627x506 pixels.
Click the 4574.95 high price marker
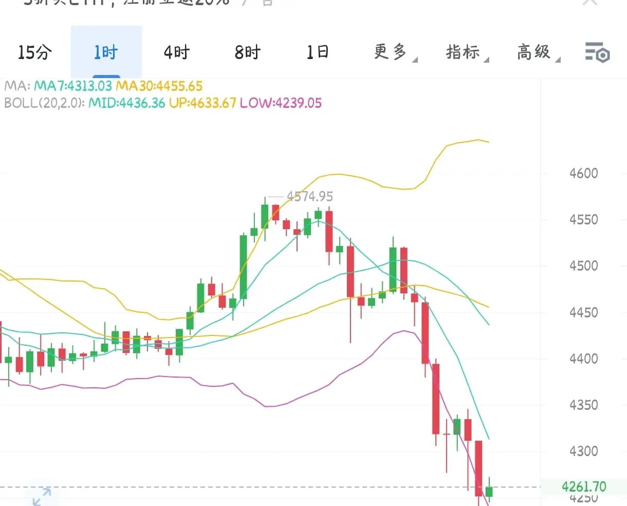point(310,196)
